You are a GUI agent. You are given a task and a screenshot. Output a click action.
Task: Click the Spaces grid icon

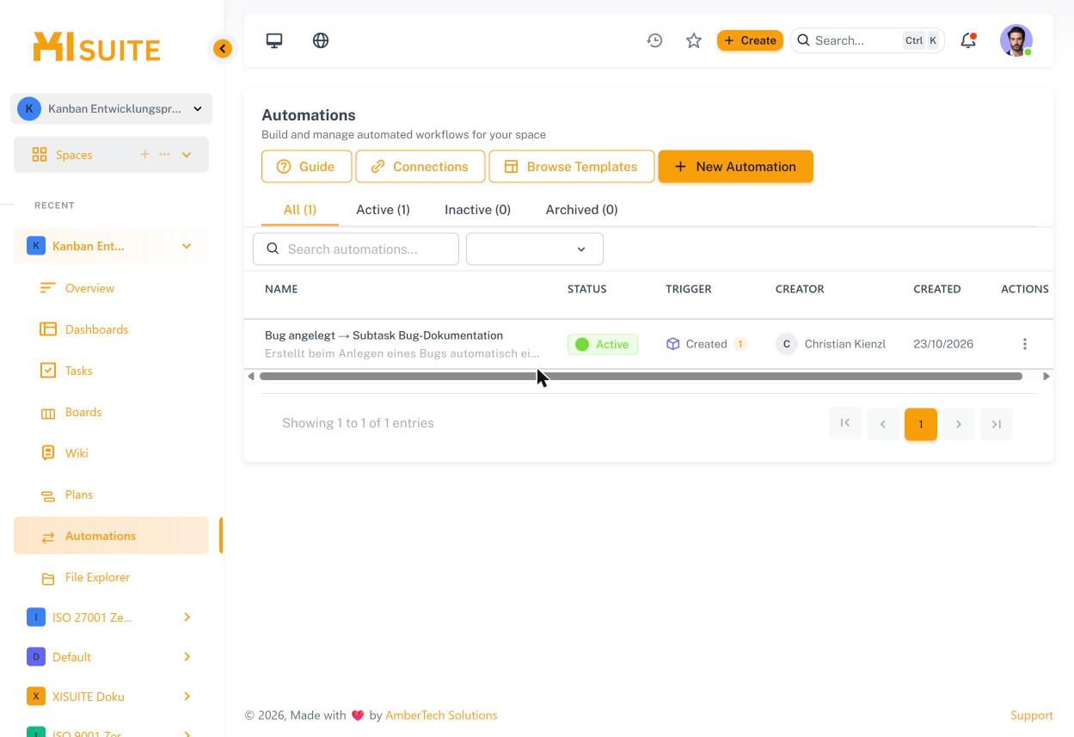point(40,155)
